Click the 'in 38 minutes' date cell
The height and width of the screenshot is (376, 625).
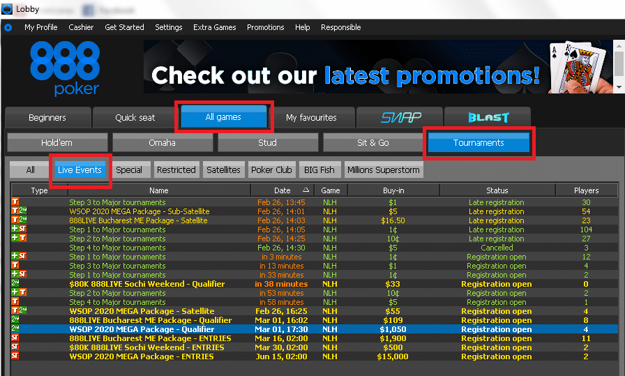coord(281,284)
